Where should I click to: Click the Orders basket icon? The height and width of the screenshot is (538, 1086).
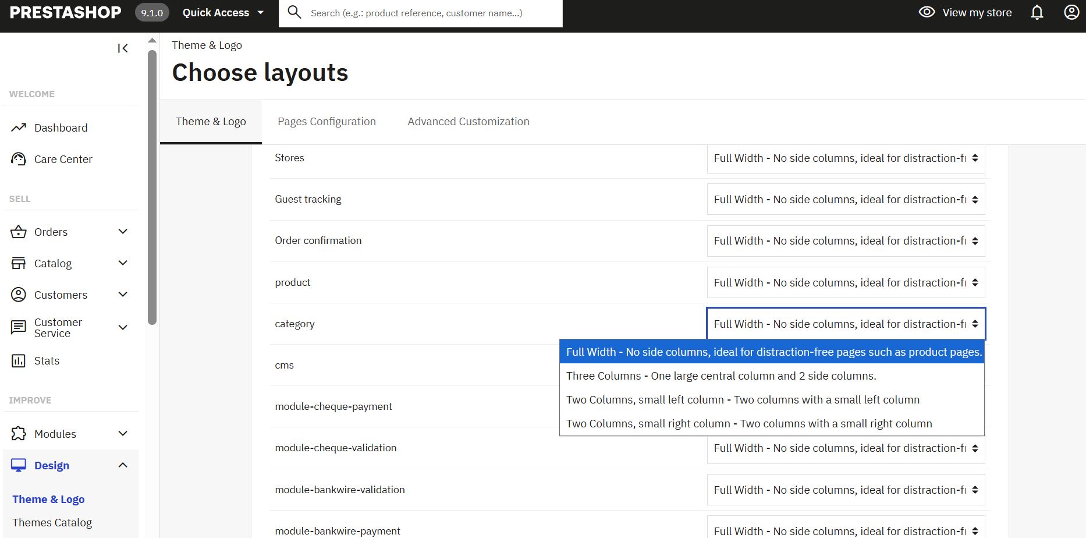coord(19,232)
